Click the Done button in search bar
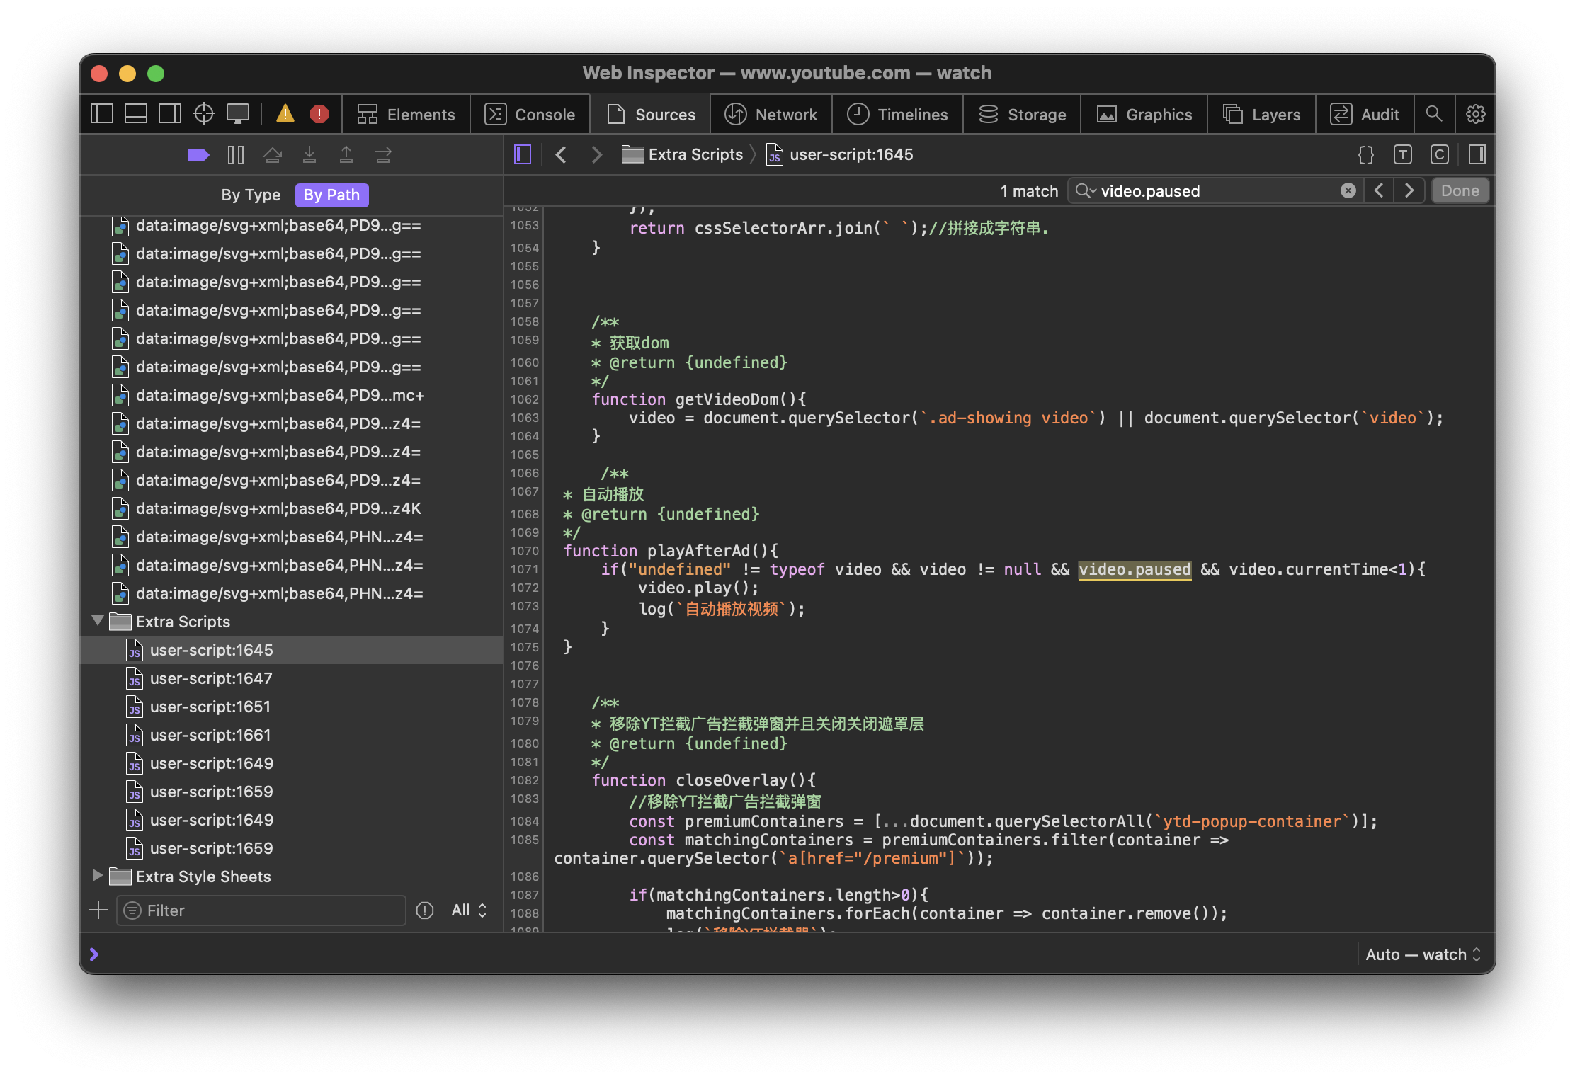The image size is (1575, 1079). point(1460,190)
